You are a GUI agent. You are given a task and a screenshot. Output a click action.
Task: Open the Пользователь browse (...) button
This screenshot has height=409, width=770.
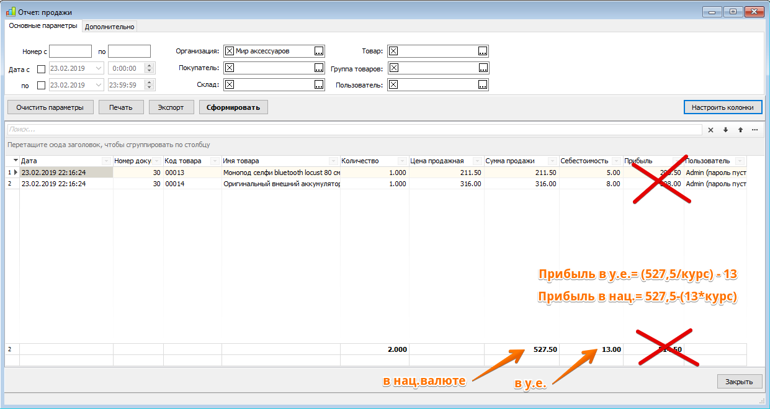(483, 84)
